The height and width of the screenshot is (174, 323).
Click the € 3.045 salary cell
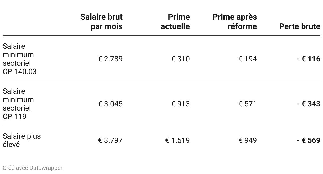110,104
